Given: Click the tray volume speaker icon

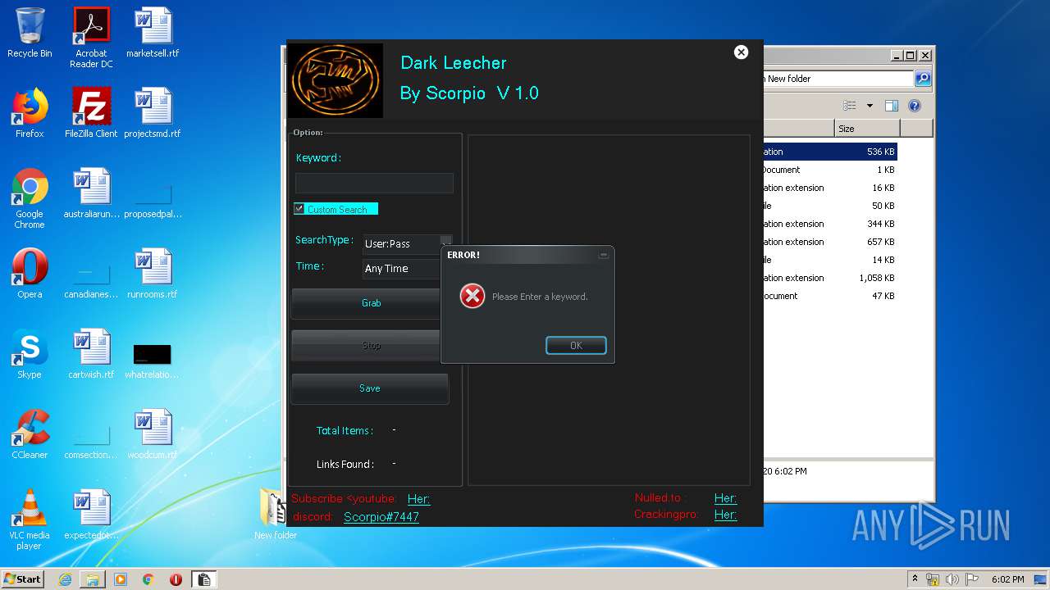Looking at the screenshot, I should (x=952, y=579).
